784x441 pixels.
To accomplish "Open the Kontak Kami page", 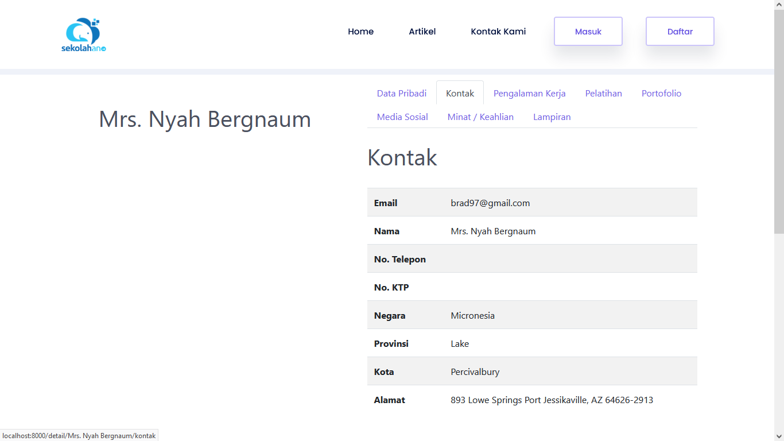I will [498, 32].
